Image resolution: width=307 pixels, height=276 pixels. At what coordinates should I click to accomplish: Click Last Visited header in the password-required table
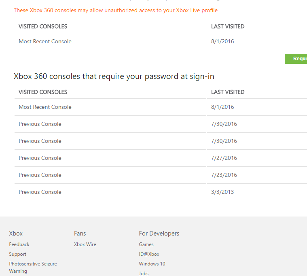coord(228,92)
